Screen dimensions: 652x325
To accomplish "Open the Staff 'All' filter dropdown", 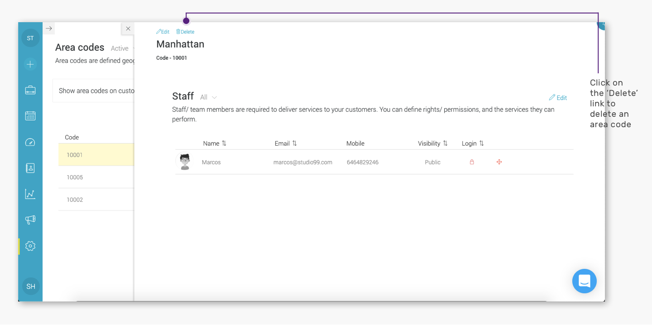I will (x=209, y=97).
